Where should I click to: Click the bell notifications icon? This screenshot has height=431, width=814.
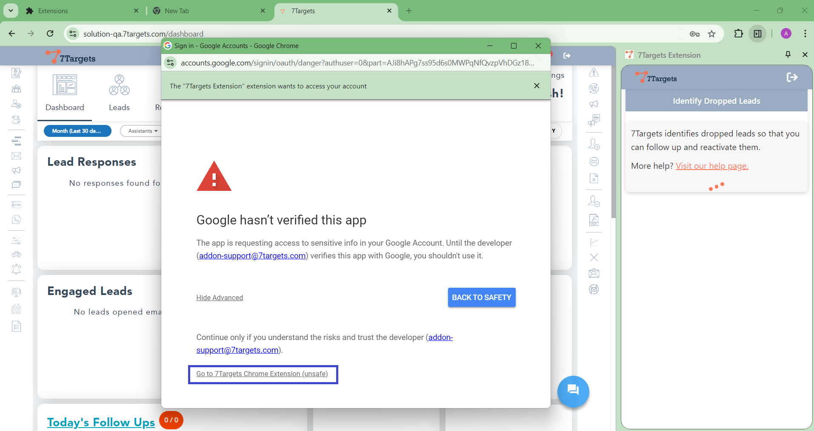(17, 269)
